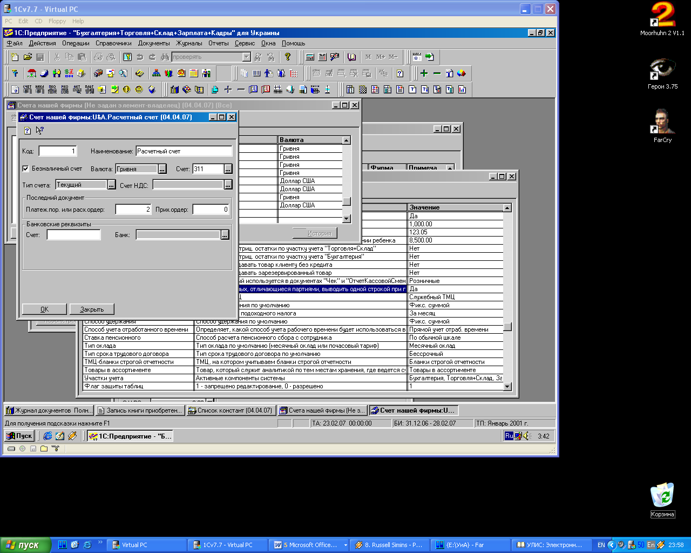Click the СЧЕТ document toolbar icon
The width and height of the screenshot is (691, 553).
click(28, 89)
